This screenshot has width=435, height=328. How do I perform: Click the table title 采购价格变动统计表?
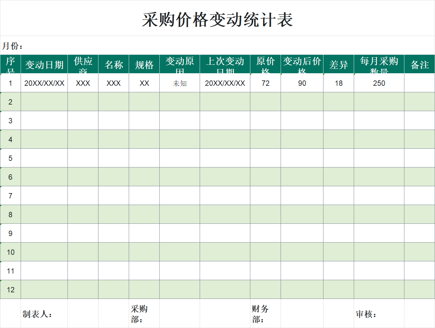tap(217, 19)
